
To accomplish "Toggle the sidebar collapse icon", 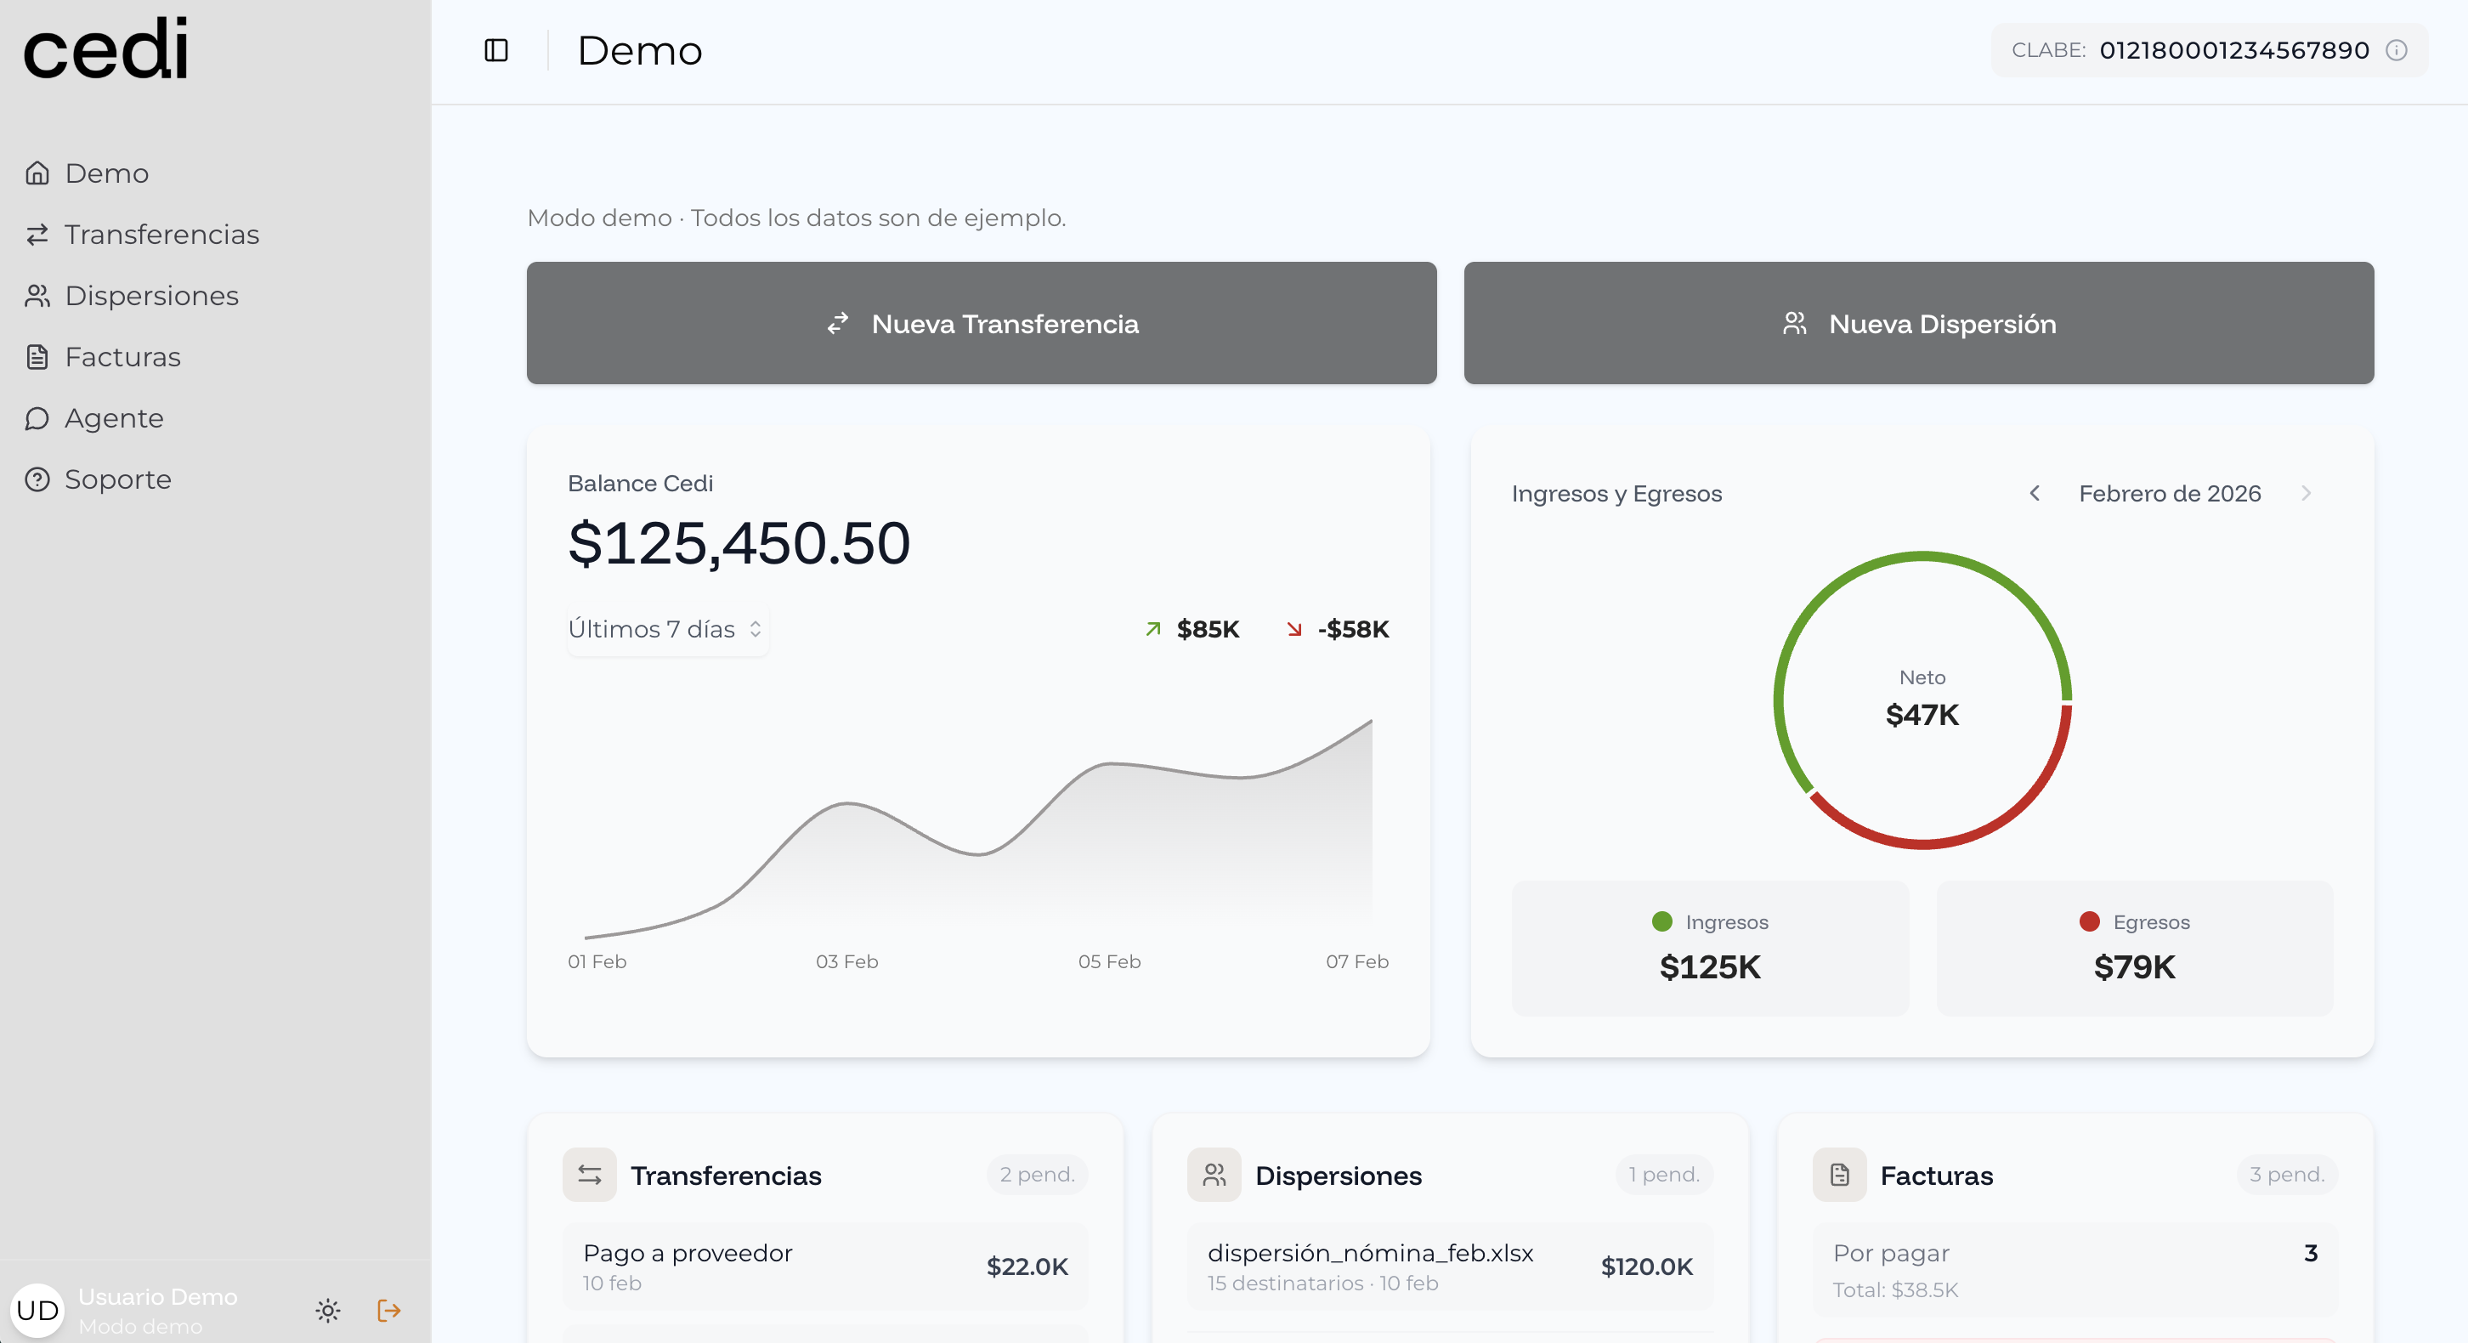I will click(x=495, y=50).
